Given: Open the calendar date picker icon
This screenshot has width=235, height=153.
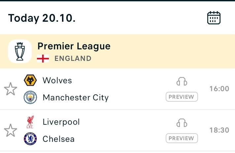Looking at the screenshot, I should pyautogui.click(x=214, y=18).
